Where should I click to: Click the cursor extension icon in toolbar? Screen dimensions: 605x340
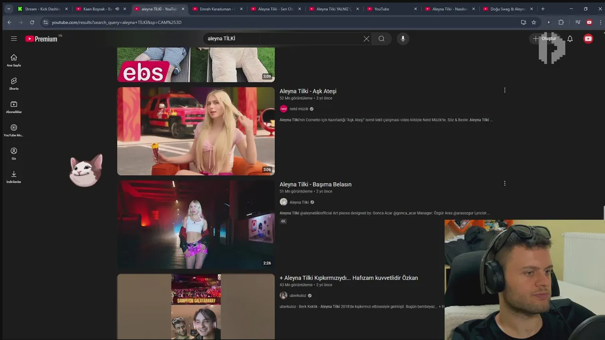pos(549,22)
